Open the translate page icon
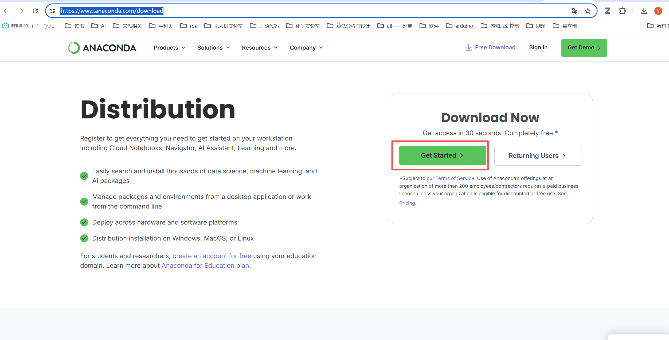Screen dimensions: 669x340 tap(575, 11)
